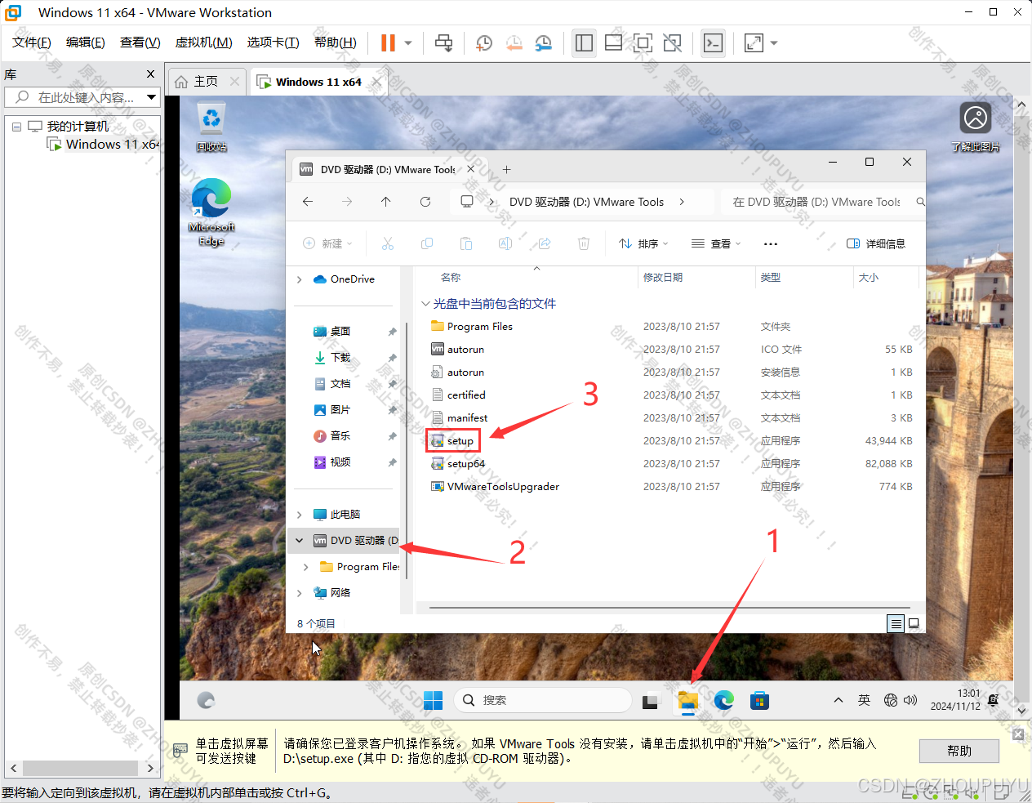The image size is (1032, 803).
Task: Open Microsoft Store from the taskbar
Action: point(759,701)
